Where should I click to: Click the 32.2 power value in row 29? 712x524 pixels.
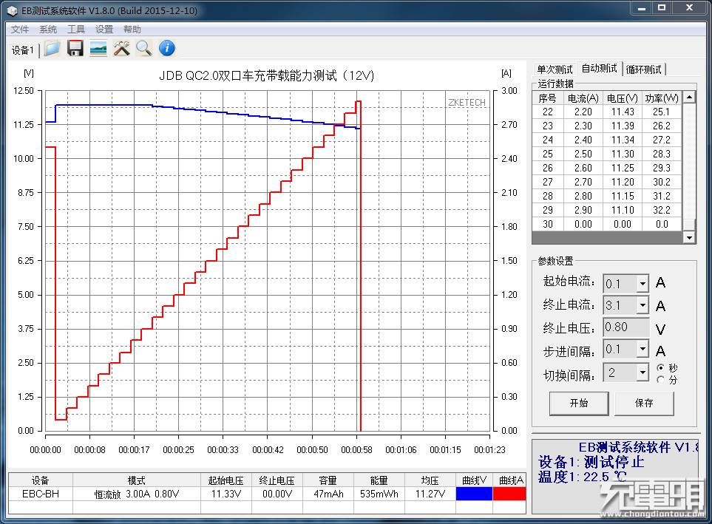(662, 210)
